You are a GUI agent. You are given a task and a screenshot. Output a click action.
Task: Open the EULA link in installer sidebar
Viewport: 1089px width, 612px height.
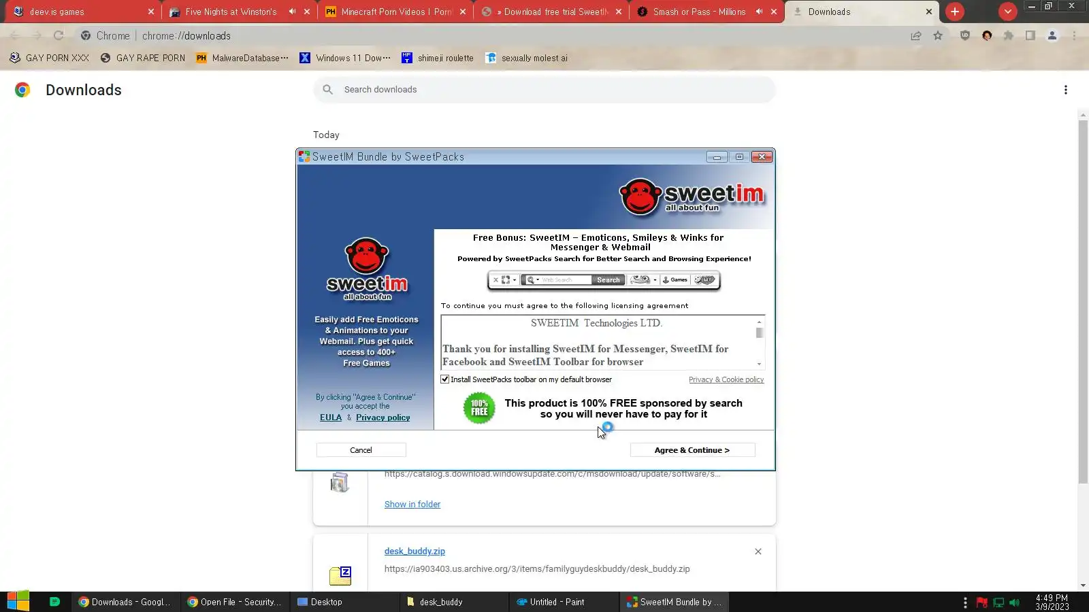click(x=331, y=418)
